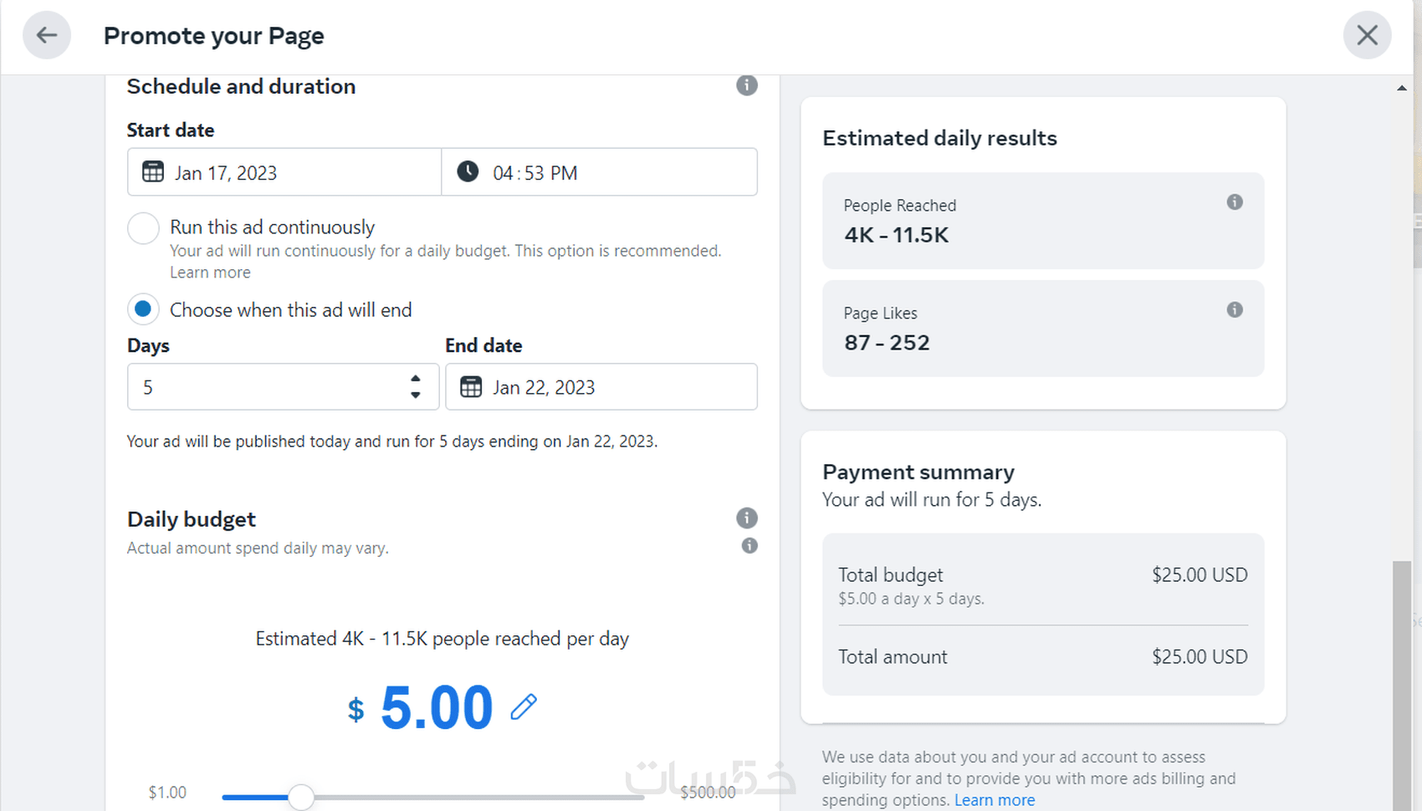Increase the Days stepper value
Viewport: 1422px width, 811px height.
tap(416, 379)
